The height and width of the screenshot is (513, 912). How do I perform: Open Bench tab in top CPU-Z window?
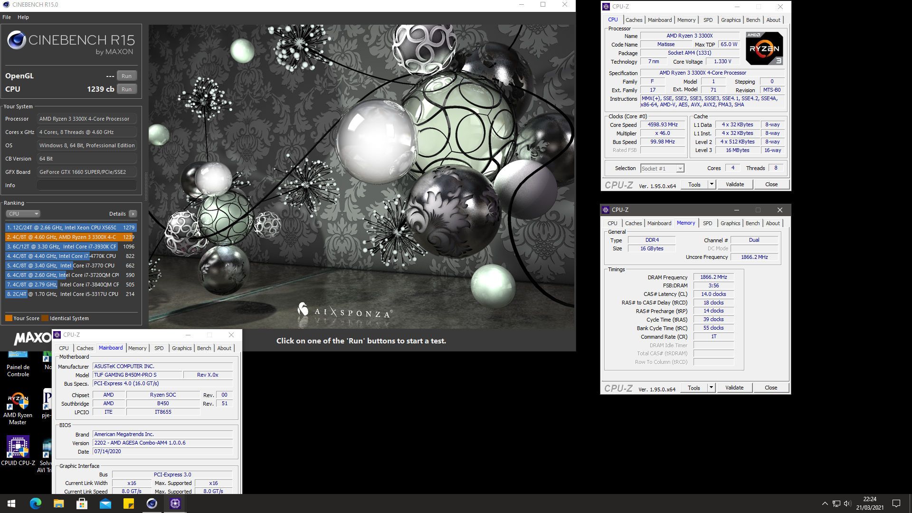point(753,20)
